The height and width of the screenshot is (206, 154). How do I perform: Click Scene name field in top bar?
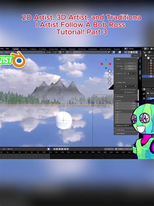pyautogui.click(x=134, y=49)
